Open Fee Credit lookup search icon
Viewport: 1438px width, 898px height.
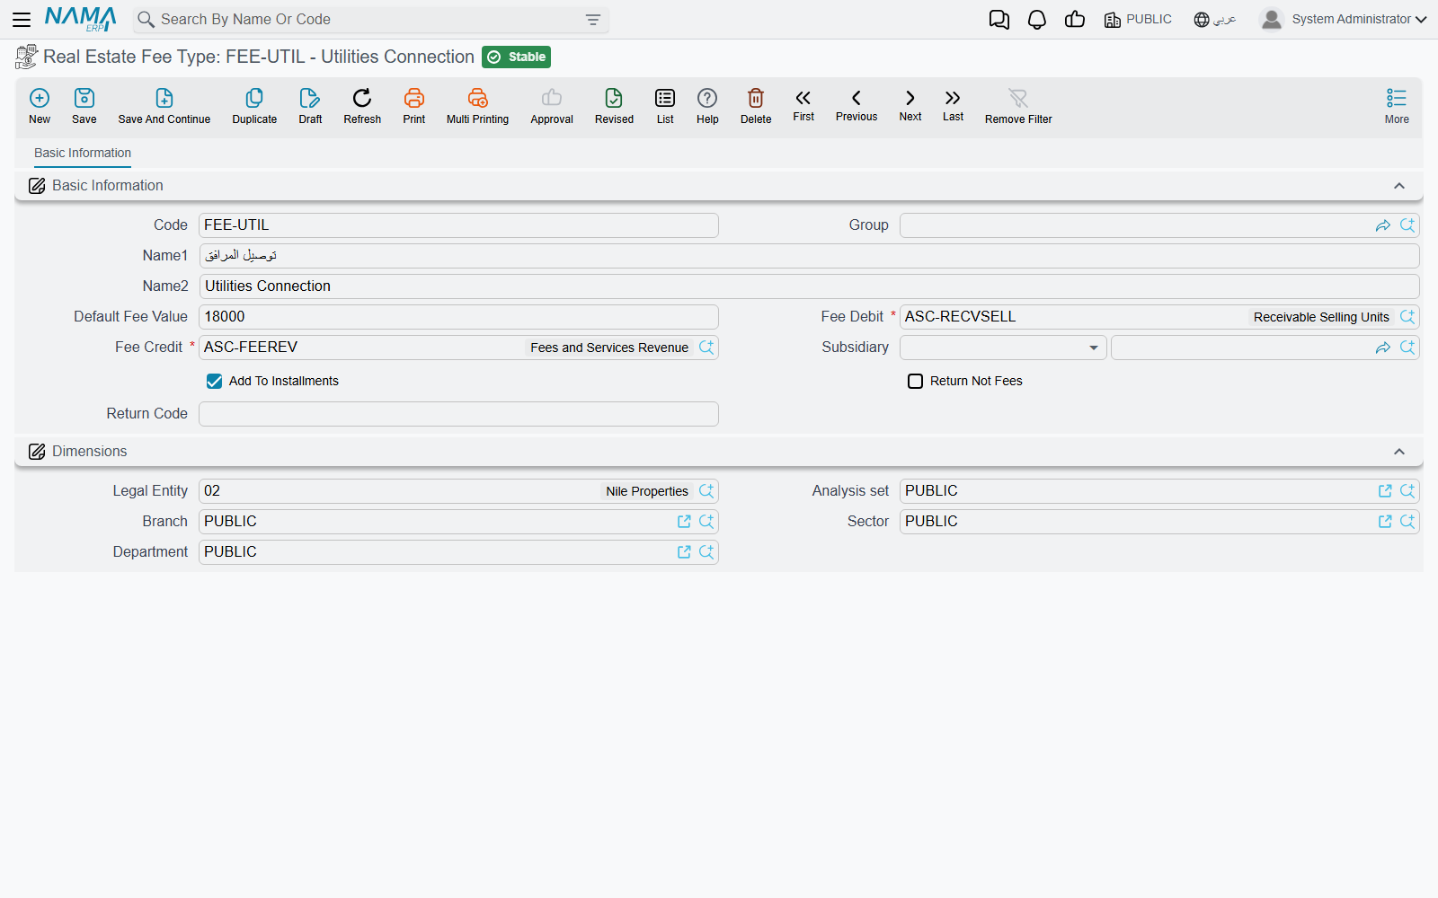pyautogui.click(x=706, y=348)
